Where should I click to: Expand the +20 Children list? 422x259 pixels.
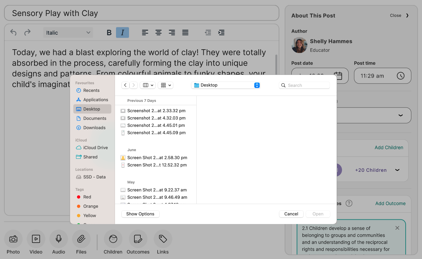[x=397, y=170]
